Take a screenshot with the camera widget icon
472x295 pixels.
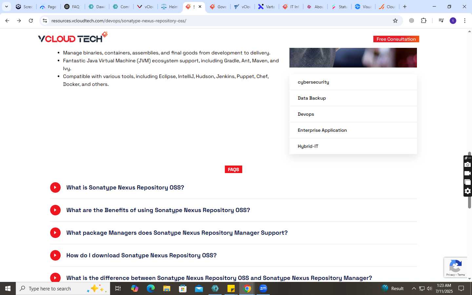(x=468, y=165)
